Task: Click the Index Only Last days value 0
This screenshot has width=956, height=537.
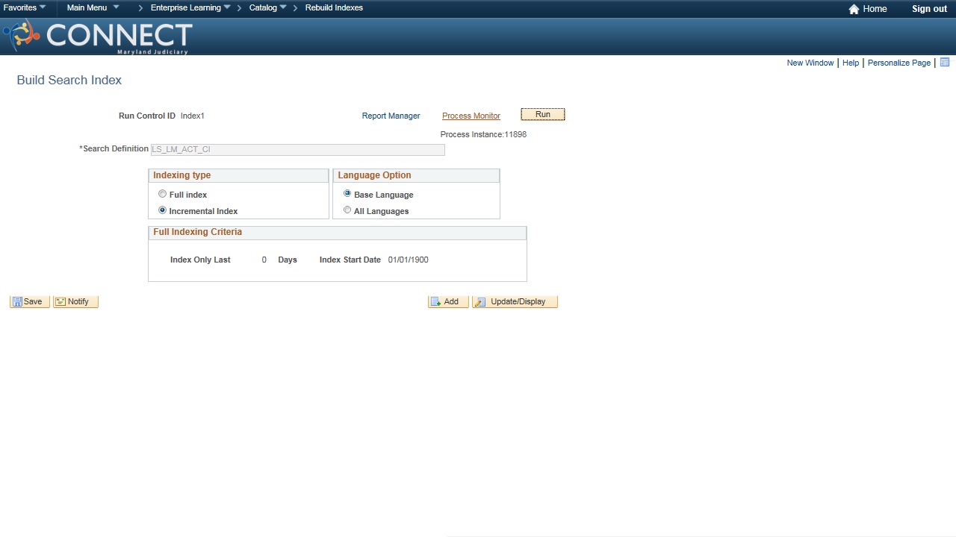Action: tap(264, 260)
